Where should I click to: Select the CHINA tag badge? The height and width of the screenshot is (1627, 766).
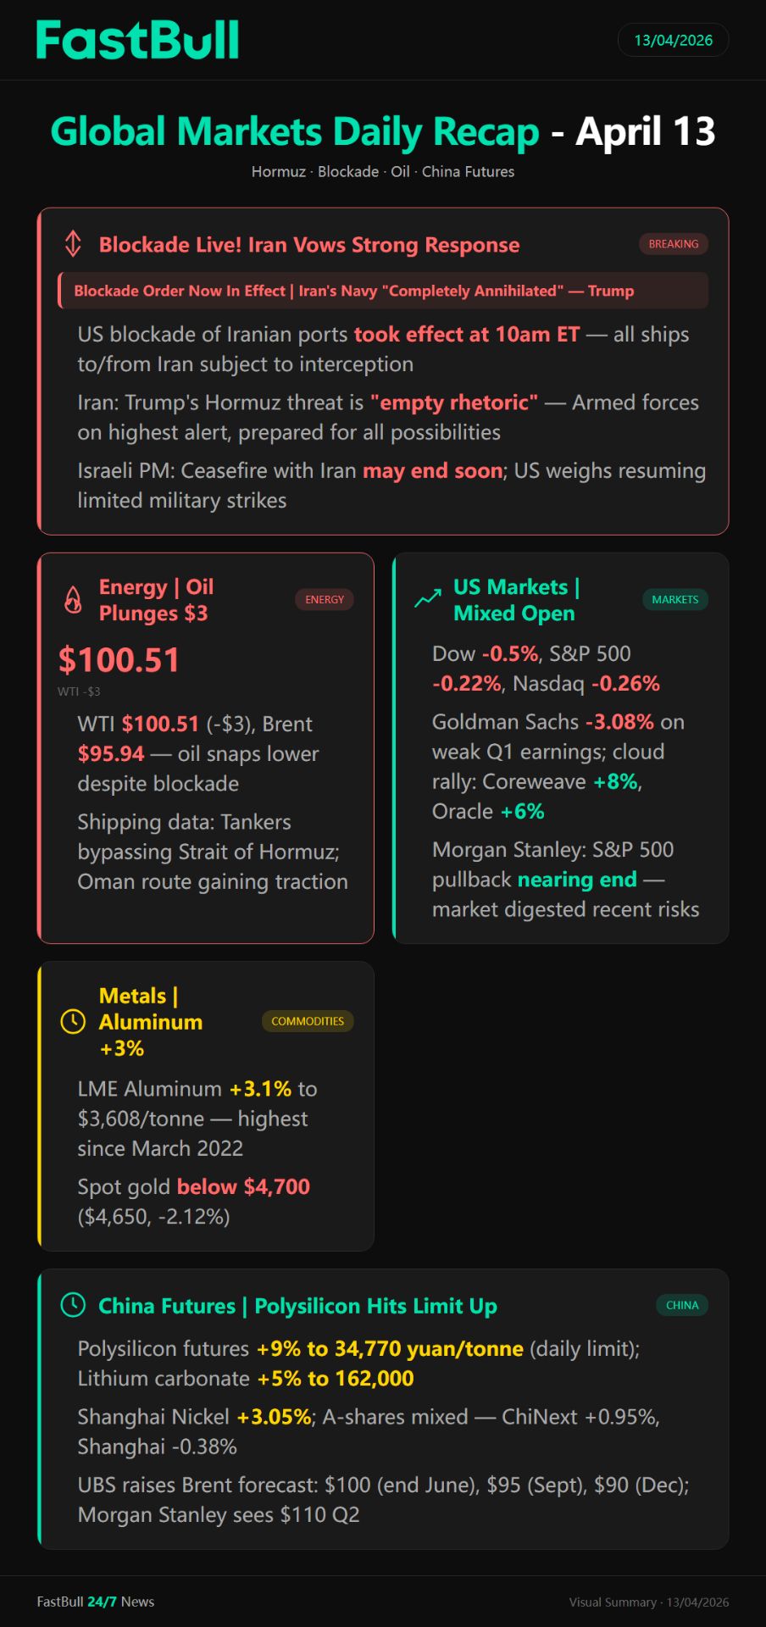(681, 1305)
